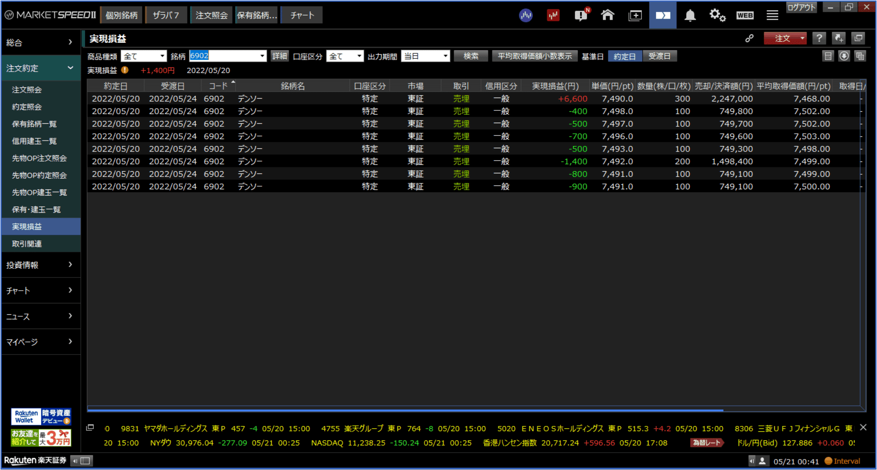The width and height of the screenshot is (877, 470).
Task: Open the 口座区分 dropdown
Action: [x=345, y=56]
